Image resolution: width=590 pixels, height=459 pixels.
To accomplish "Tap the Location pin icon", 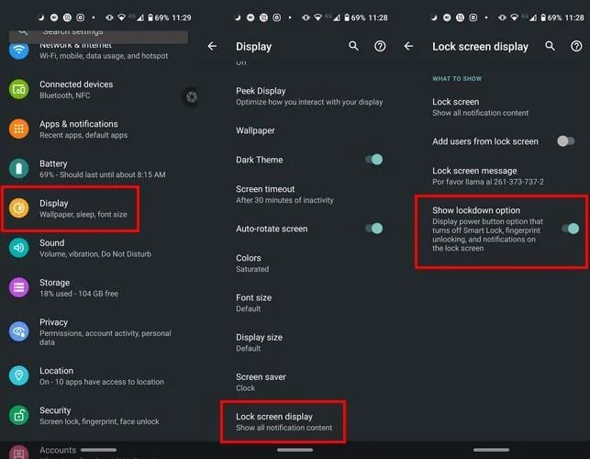I will pyautogui.click(x=19, y=375).
